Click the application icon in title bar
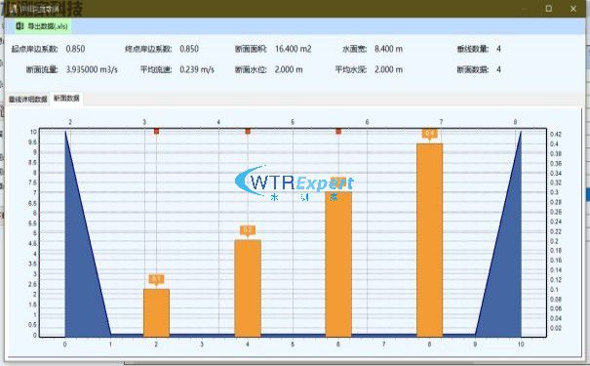The height and width of the screenshot is (366, 590). point(14,9)
